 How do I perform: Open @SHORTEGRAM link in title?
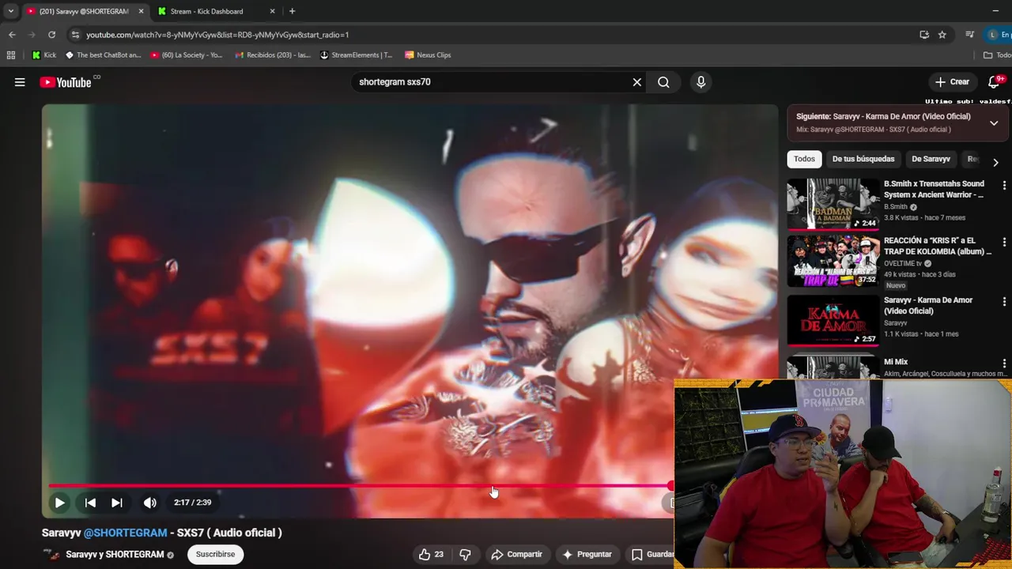pyautogui.click(x=125, y=533)
